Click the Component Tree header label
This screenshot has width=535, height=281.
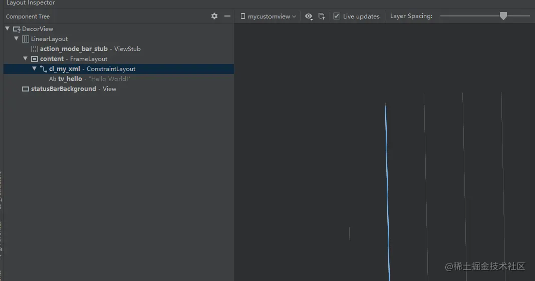click(x=28, y=16)
